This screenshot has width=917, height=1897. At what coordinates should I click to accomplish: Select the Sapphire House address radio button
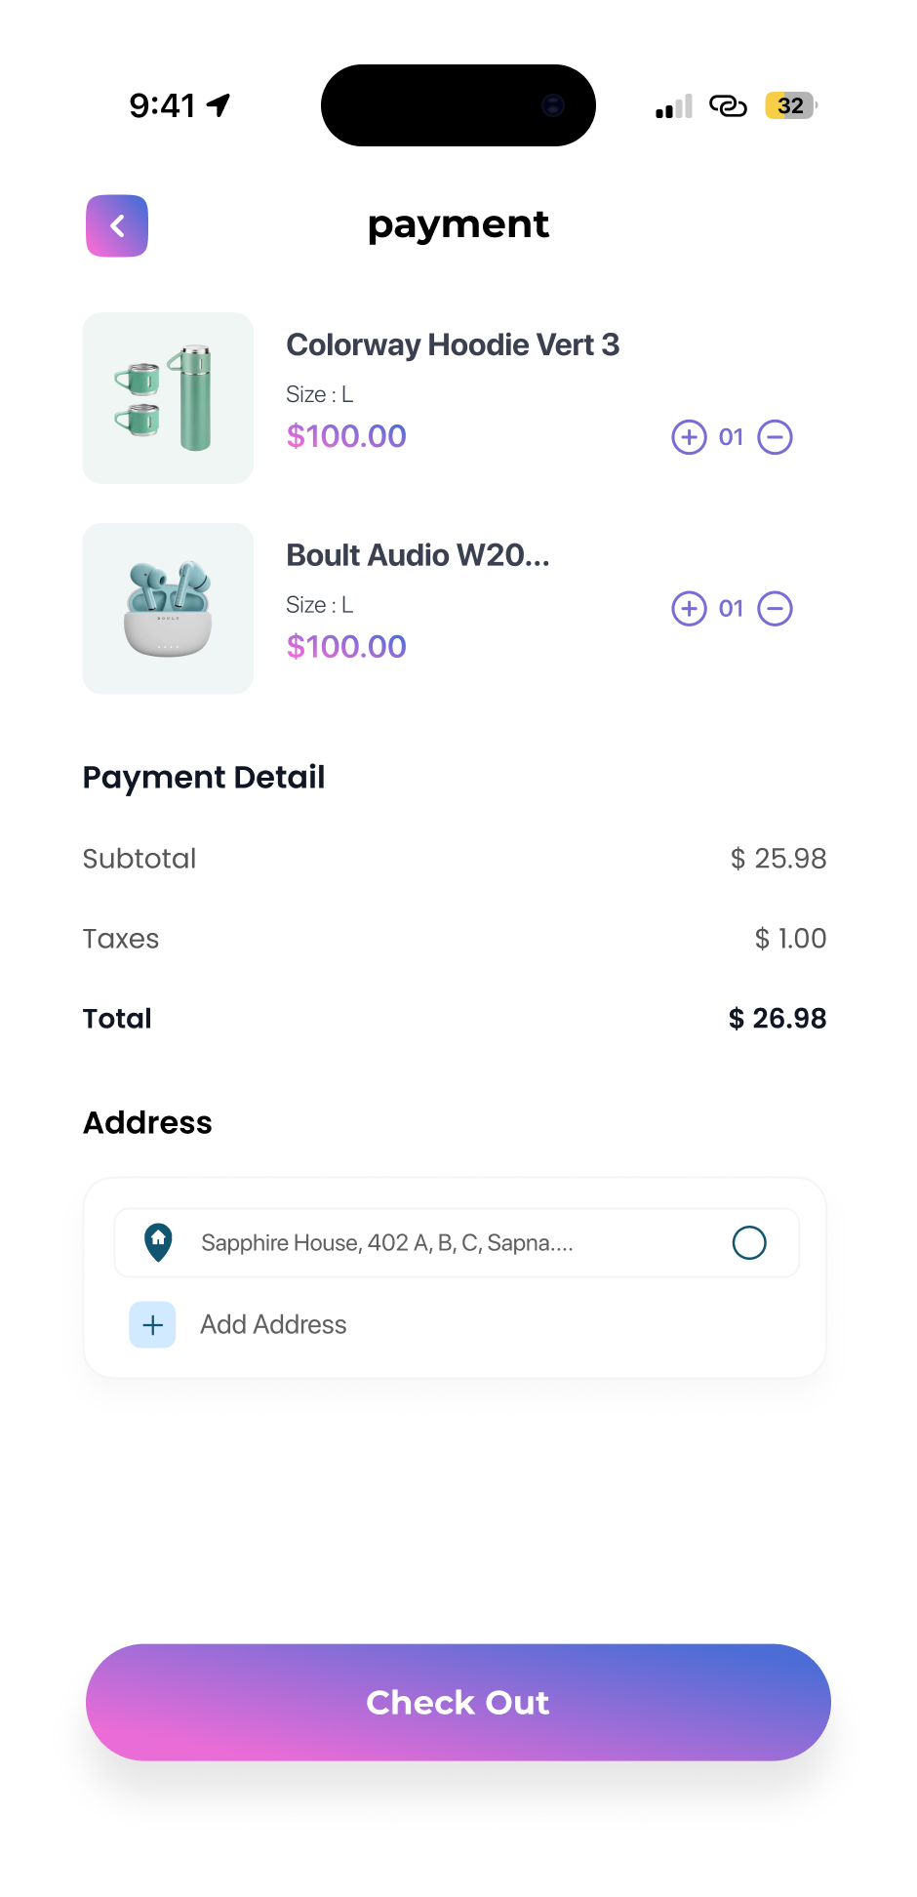point(749,1243)
